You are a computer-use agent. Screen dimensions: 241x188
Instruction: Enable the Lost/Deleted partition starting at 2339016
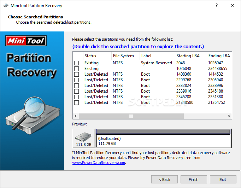click(76, 91)
